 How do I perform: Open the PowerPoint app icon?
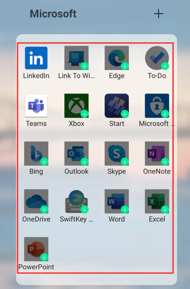coord(36,249)
